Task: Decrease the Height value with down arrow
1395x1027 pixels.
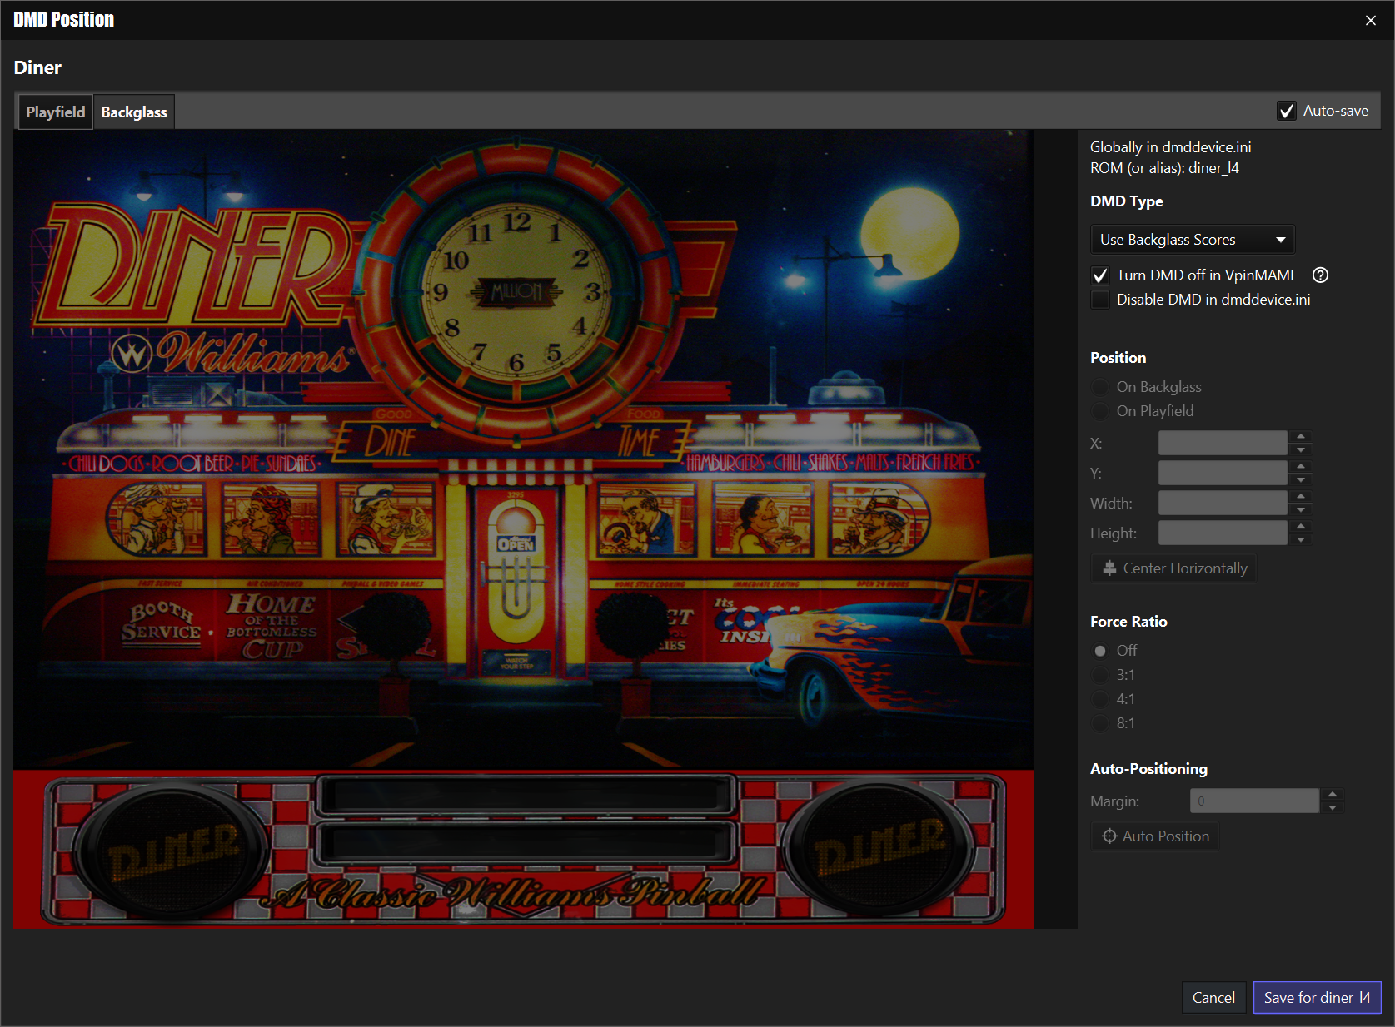Action: [x=1301, y=539]
